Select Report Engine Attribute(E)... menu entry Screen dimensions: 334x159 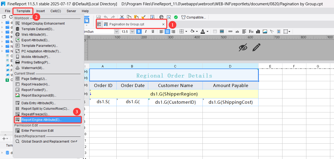click(x=48, y=120)
